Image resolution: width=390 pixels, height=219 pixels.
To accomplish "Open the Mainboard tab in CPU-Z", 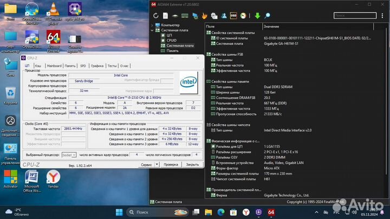I will pyautogui.click(x=54, y=66).
